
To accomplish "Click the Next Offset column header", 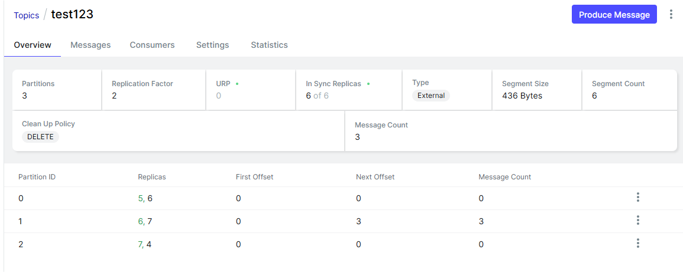I will click(375, 177).
